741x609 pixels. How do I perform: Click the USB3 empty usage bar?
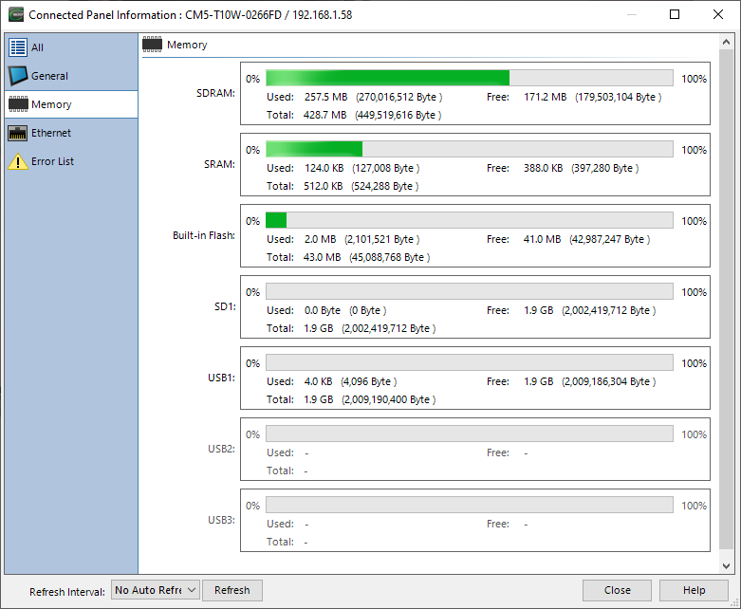tap(470, 505)
